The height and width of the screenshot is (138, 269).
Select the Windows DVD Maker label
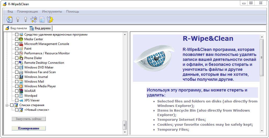tap(39, 67)
